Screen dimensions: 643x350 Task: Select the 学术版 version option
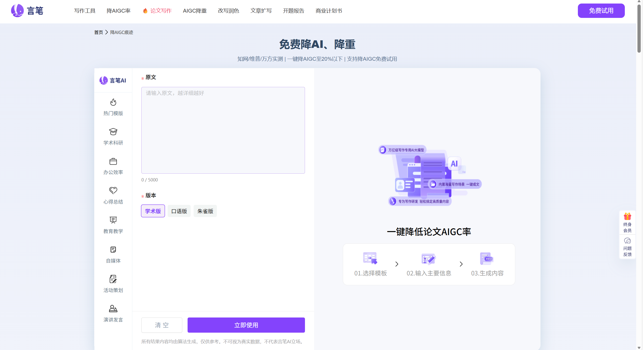click(153, 211)
